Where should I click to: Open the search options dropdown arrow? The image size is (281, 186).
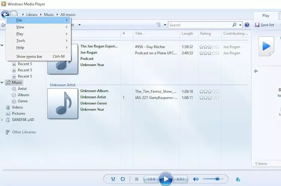click(240, 25)
